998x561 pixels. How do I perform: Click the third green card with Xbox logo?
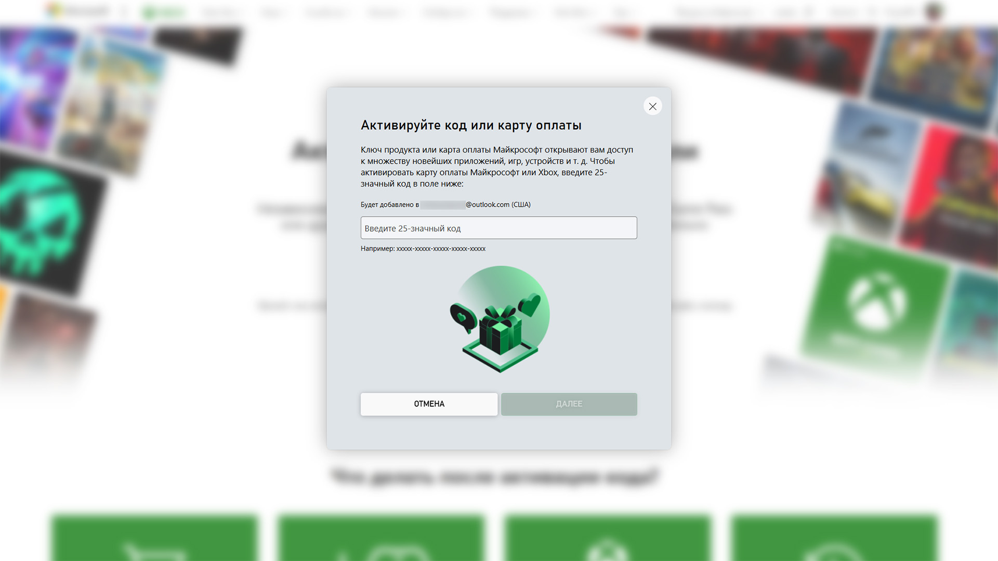pos(607,538)
